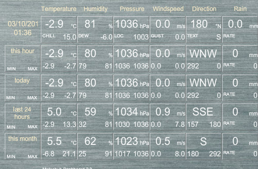Click 'this hour' minimum humidity 79
Image resolution: width=258 pixels, height=169 pixels.
point(83,66)
